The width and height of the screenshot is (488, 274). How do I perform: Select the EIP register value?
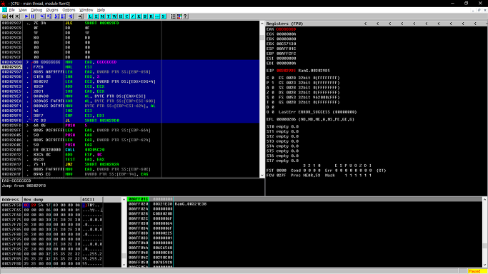pos(286,71)
